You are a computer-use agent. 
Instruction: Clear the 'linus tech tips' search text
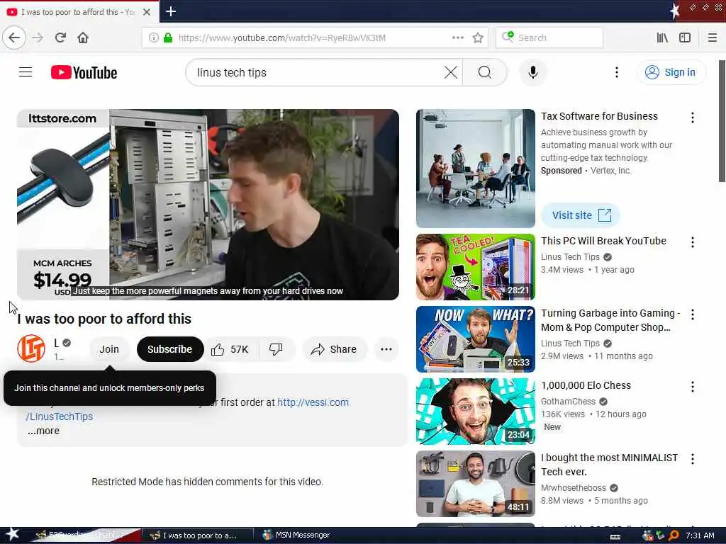coord(450,72)
